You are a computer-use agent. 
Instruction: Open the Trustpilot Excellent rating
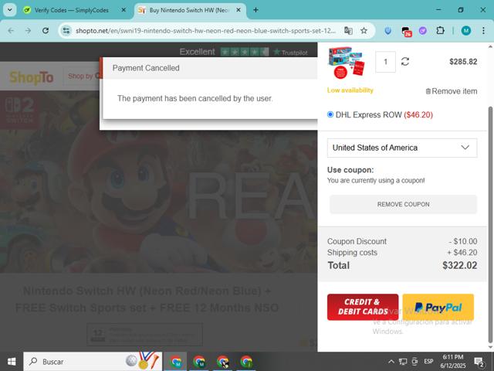243,52
